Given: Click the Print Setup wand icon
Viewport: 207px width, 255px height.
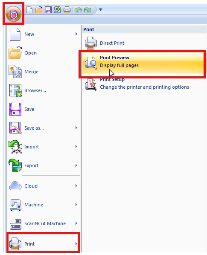Looking at the screenshot, I should pyautogui.click(x=91, y=84).
